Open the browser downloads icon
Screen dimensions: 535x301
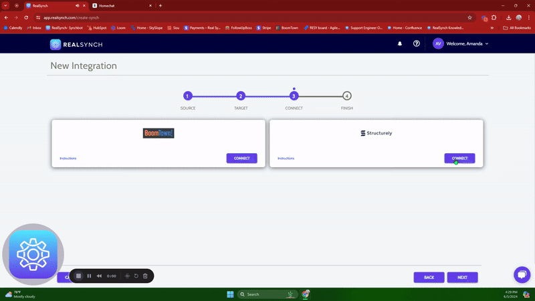coord(508,18)
